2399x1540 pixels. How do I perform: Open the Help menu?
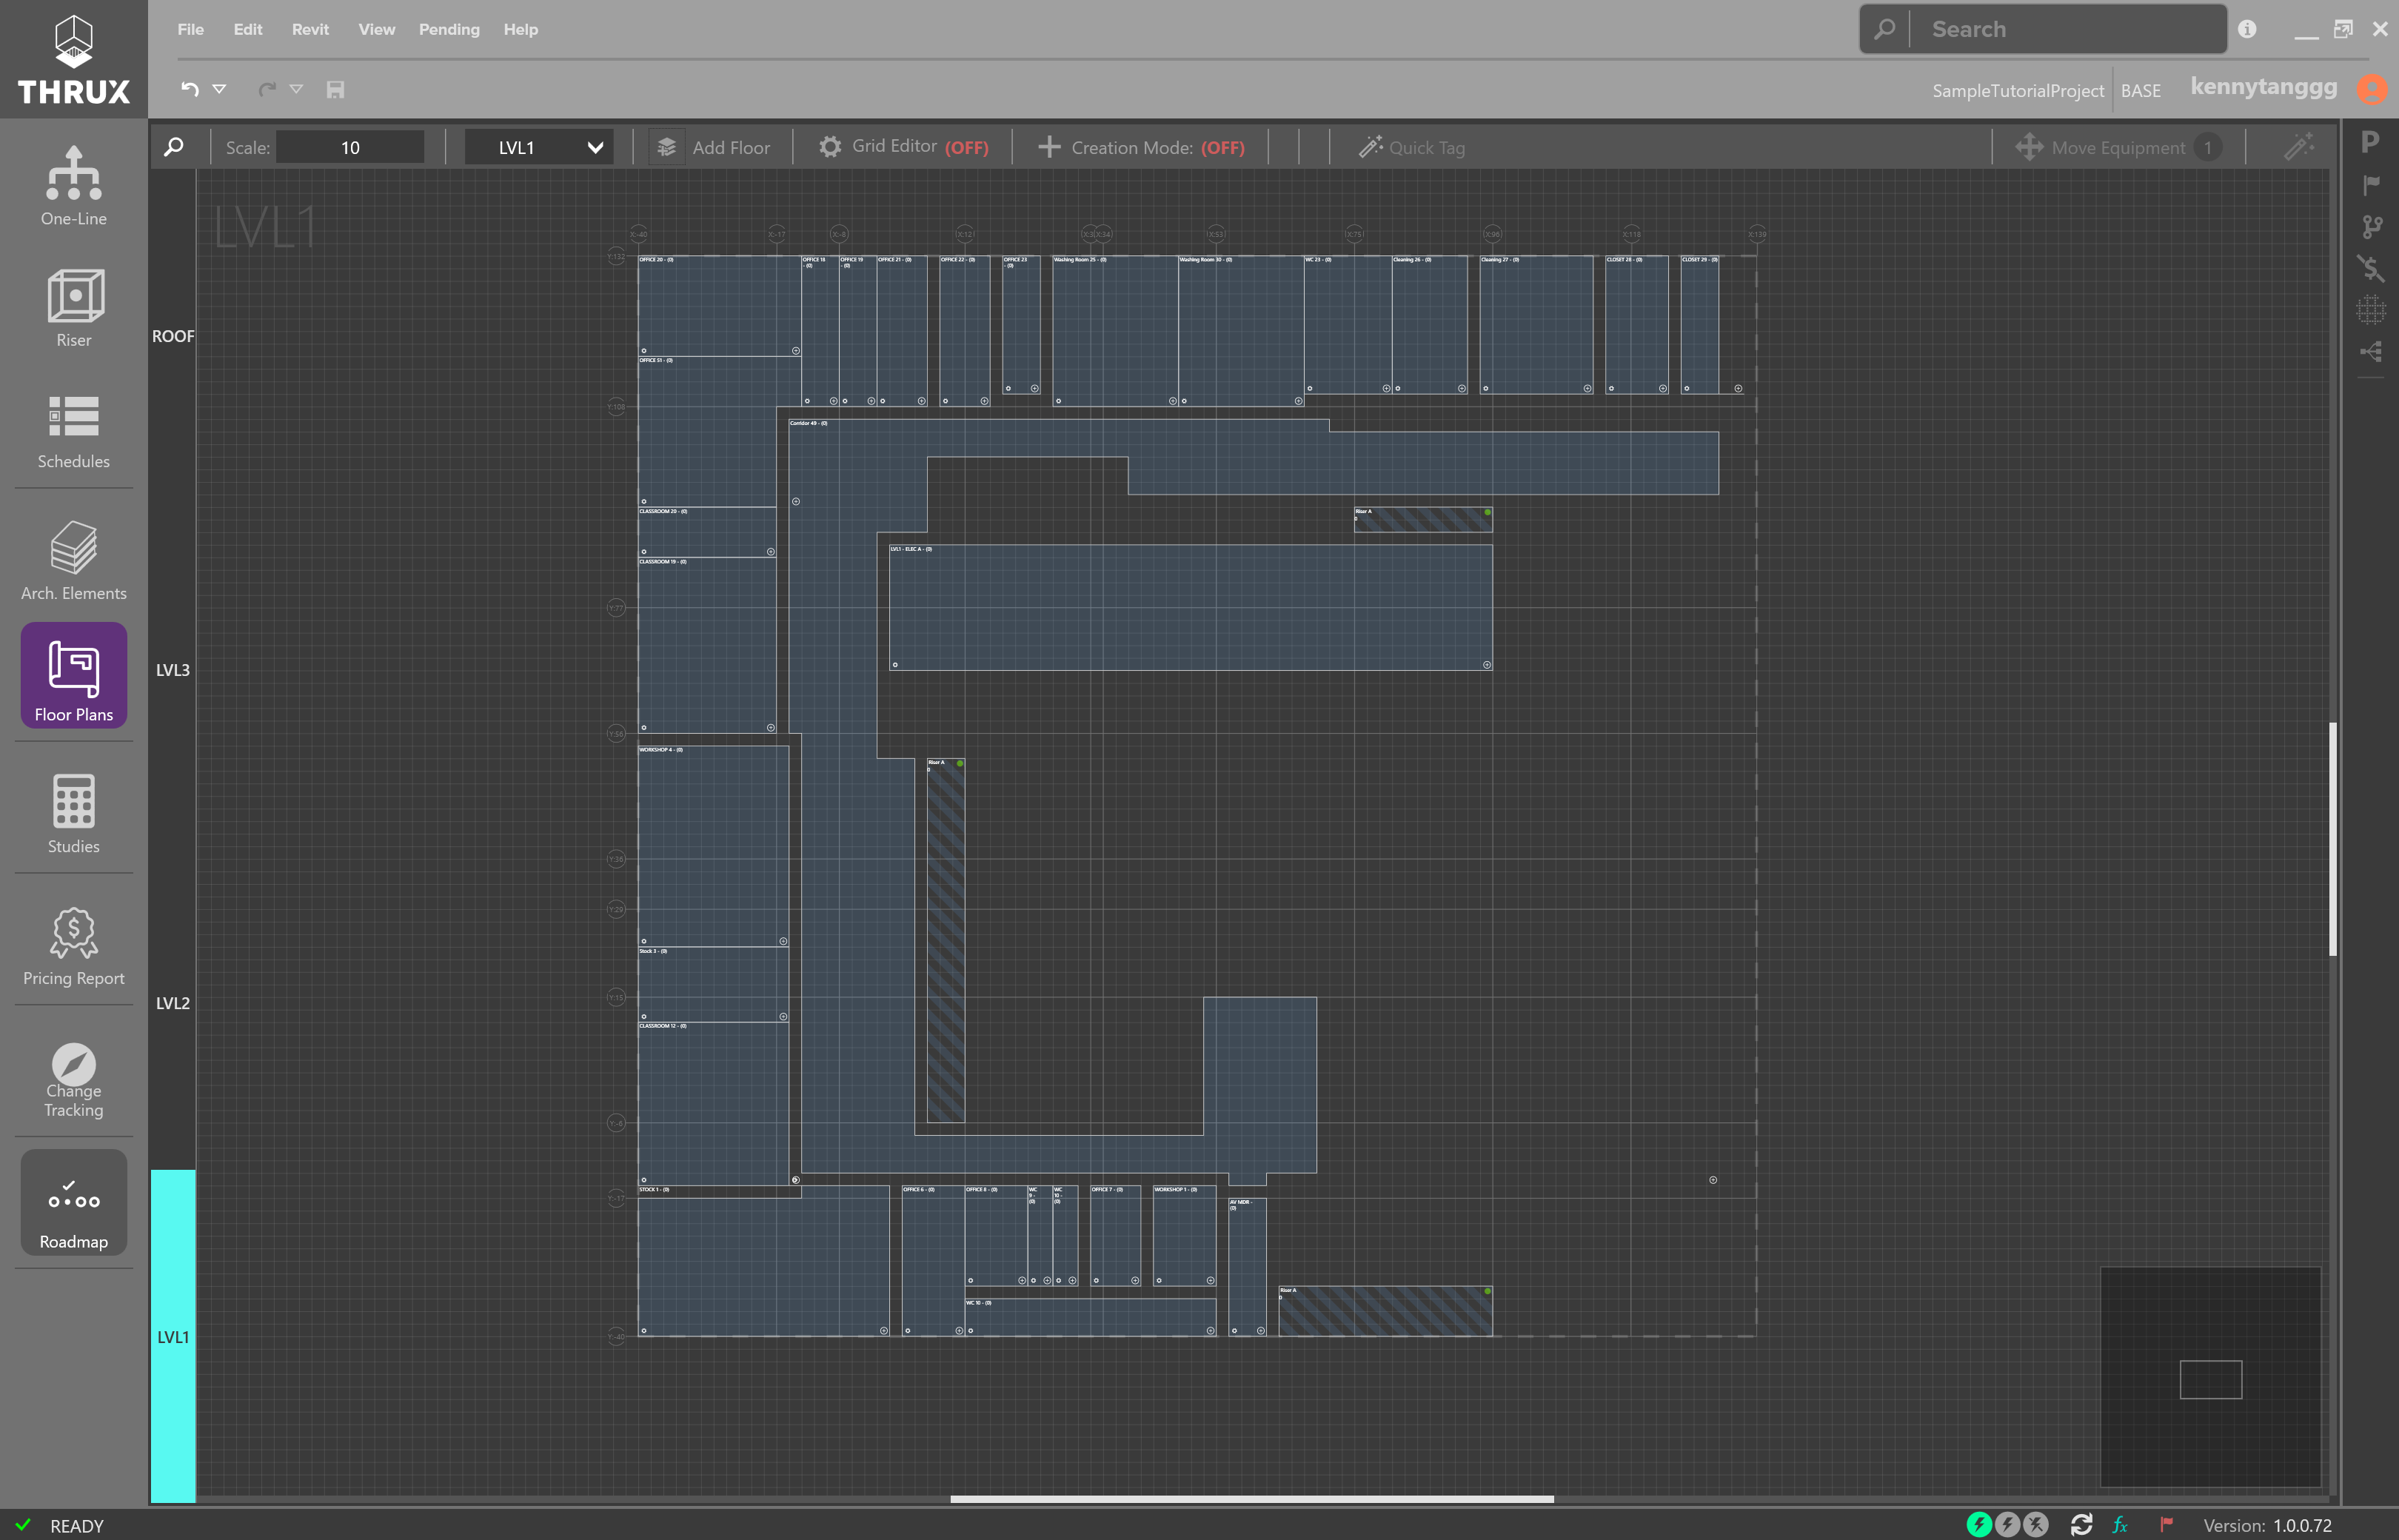(520, 29)
